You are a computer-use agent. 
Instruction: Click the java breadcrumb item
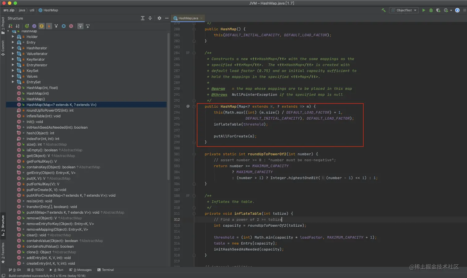22,10
